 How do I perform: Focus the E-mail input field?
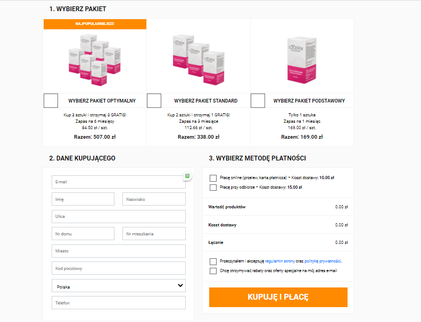116,182
